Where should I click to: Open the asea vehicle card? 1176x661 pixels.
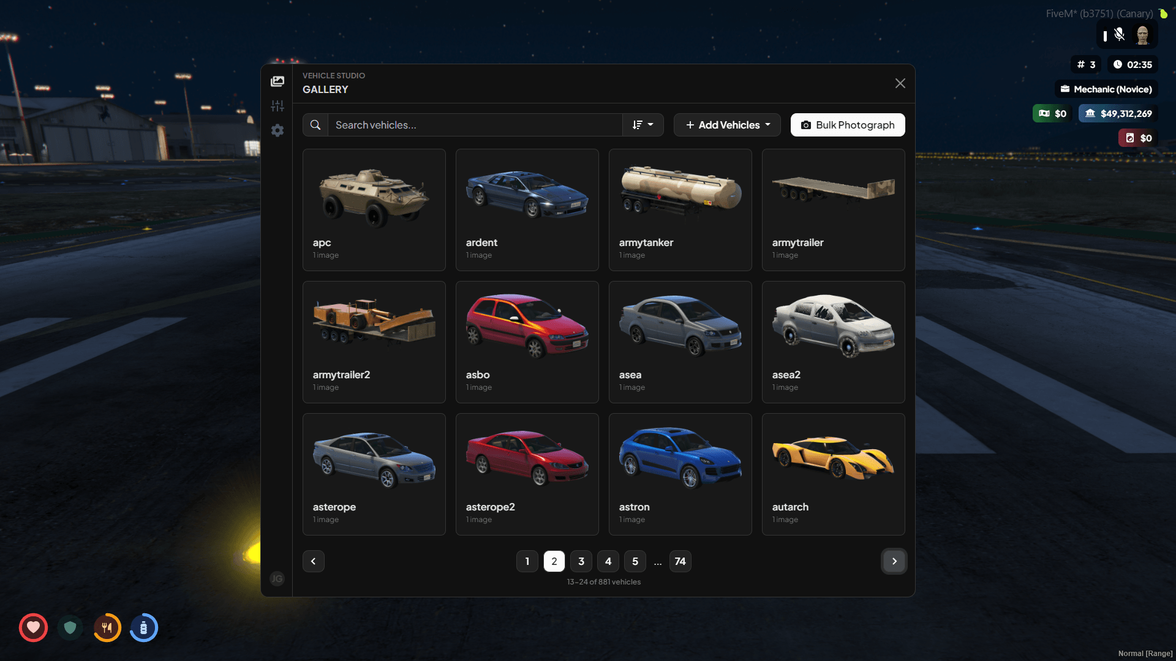680,342
